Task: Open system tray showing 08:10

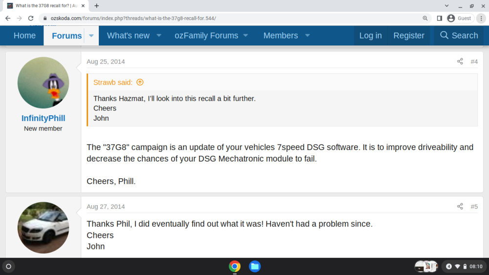Action: pos(464,266)
